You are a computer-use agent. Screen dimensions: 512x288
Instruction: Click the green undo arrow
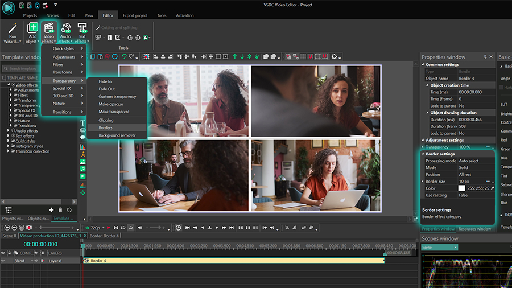pyautogui.click(x=124, y=56)
